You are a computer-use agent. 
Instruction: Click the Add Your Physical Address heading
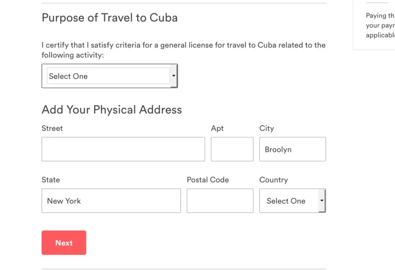[x=112, y=110]
